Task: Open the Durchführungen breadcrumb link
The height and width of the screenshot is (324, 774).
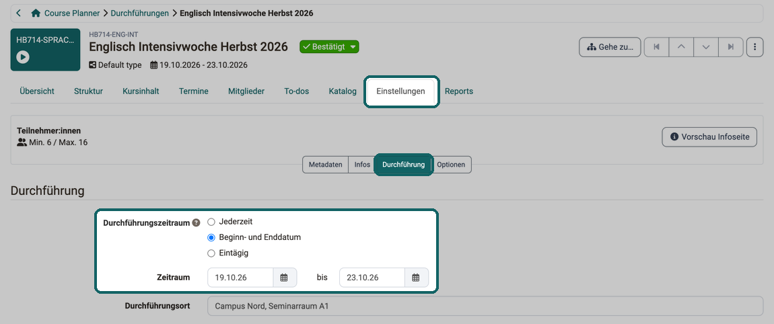Action: pos(140,13)
